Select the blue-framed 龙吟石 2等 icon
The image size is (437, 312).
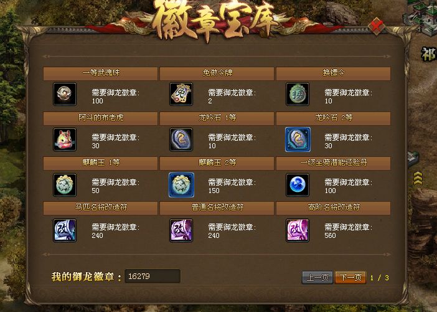click(x=298, y=139)
